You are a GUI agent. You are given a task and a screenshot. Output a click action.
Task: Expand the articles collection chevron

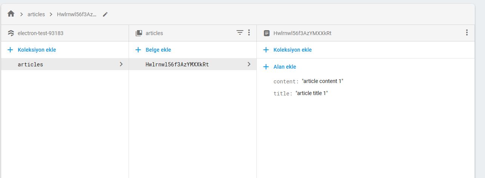point(121,64)
